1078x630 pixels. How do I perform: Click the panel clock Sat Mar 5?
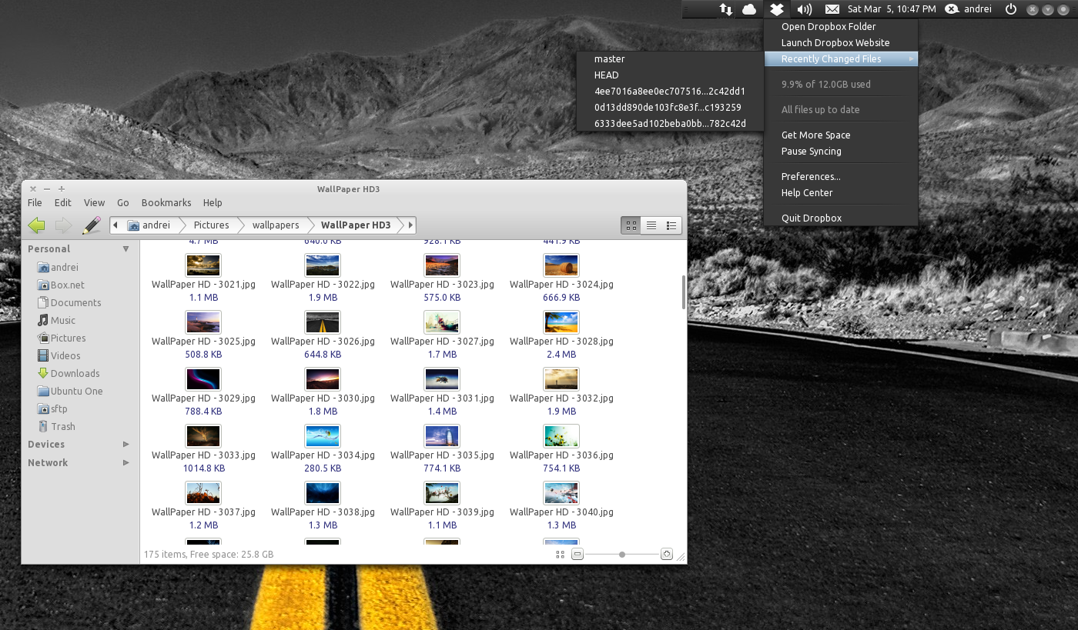tap(892, 9)
